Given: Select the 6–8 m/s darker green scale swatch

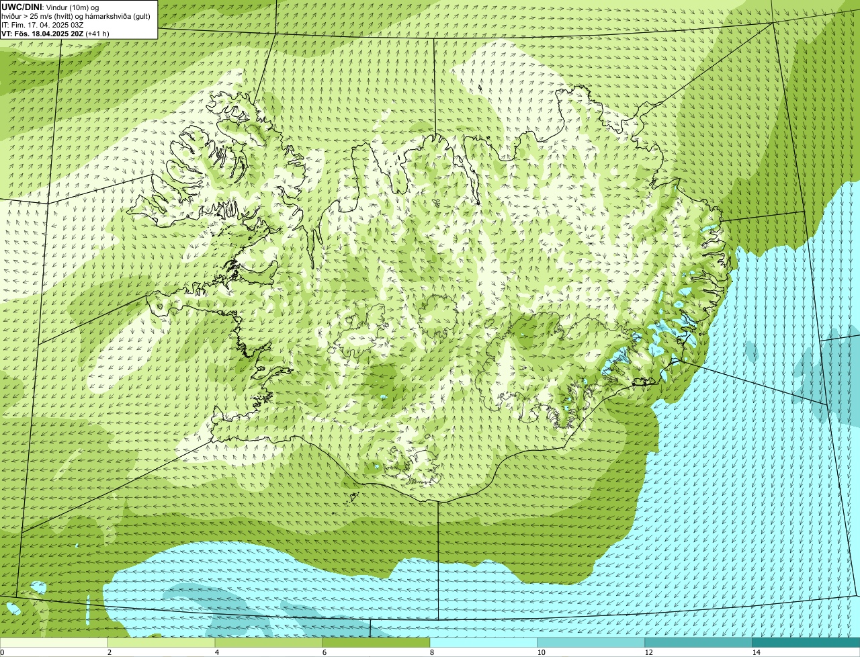Looking at the screenshot, I should click(x=376, y=642).
